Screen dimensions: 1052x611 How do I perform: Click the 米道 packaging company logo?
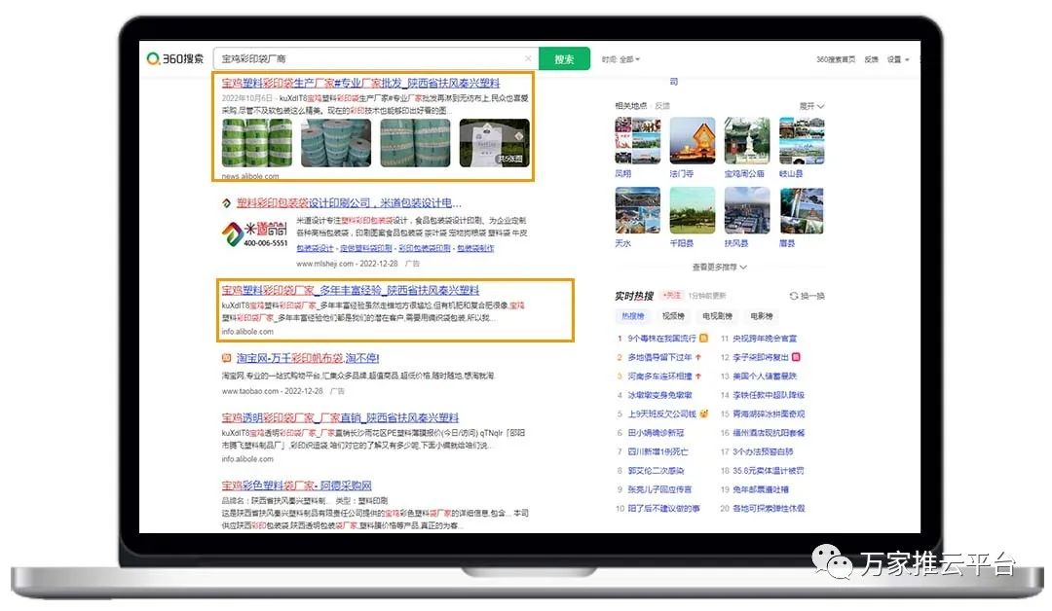pos(252,233)
